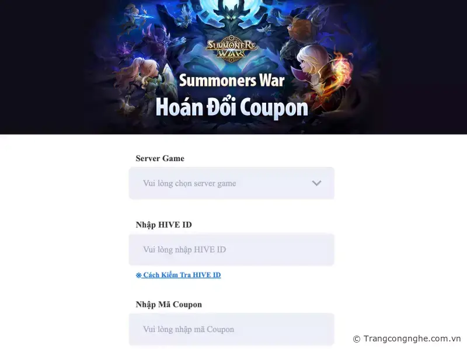Click the 'Summoners War' banner title text
Viewport: 467px width, 349px height.
click(x=232, y=81)
